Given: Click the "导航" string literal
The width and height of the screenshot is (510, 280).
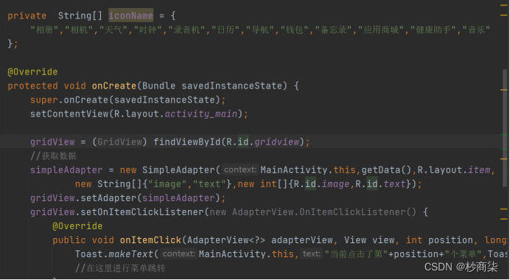Looking at the screenshot, I should coord(261,30).
